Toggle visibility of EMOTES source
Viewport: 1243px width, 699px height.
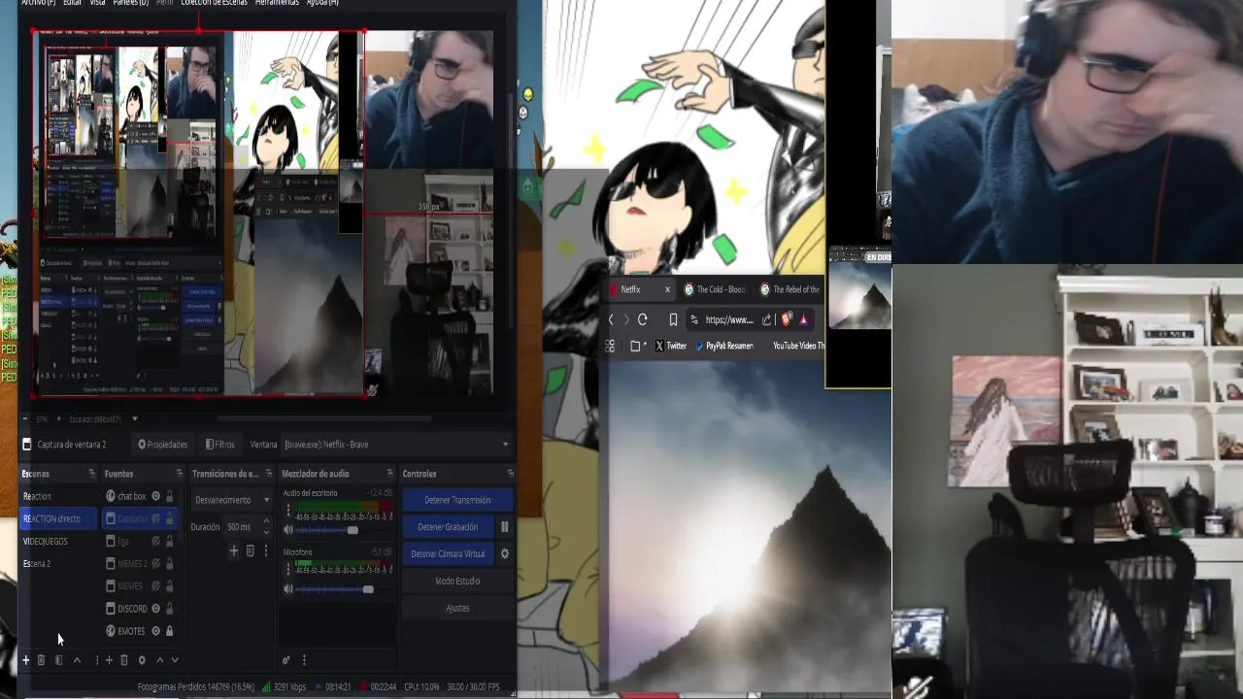155,631
